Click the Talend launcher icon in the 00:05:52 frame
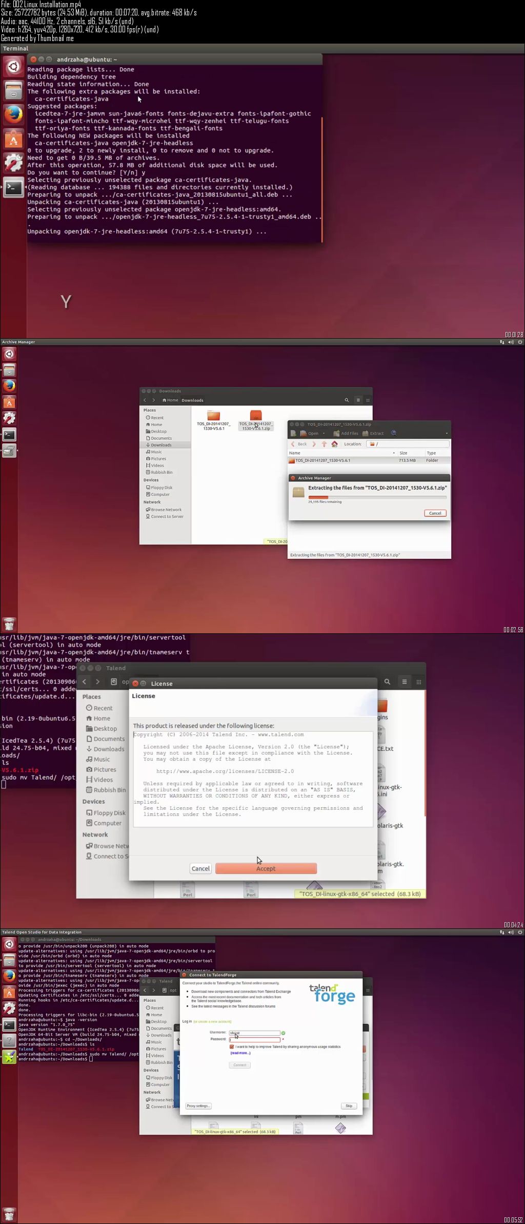 tap(9, 1057)
